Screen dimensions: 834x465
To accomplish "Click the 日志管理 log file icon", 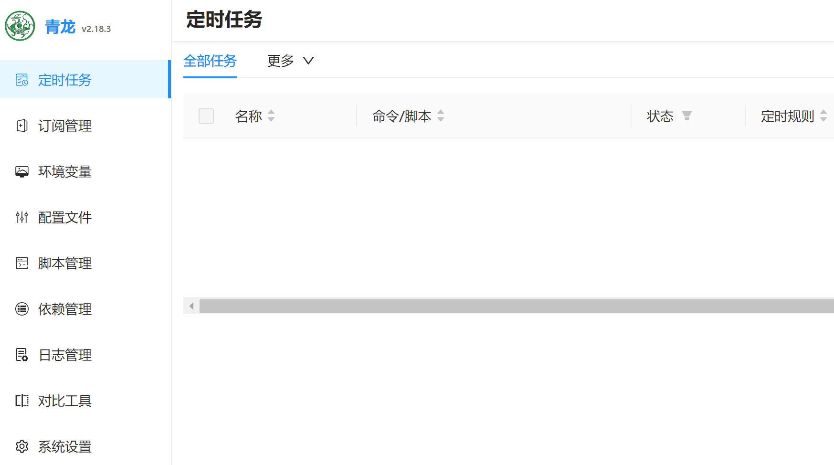I will 22,355.
